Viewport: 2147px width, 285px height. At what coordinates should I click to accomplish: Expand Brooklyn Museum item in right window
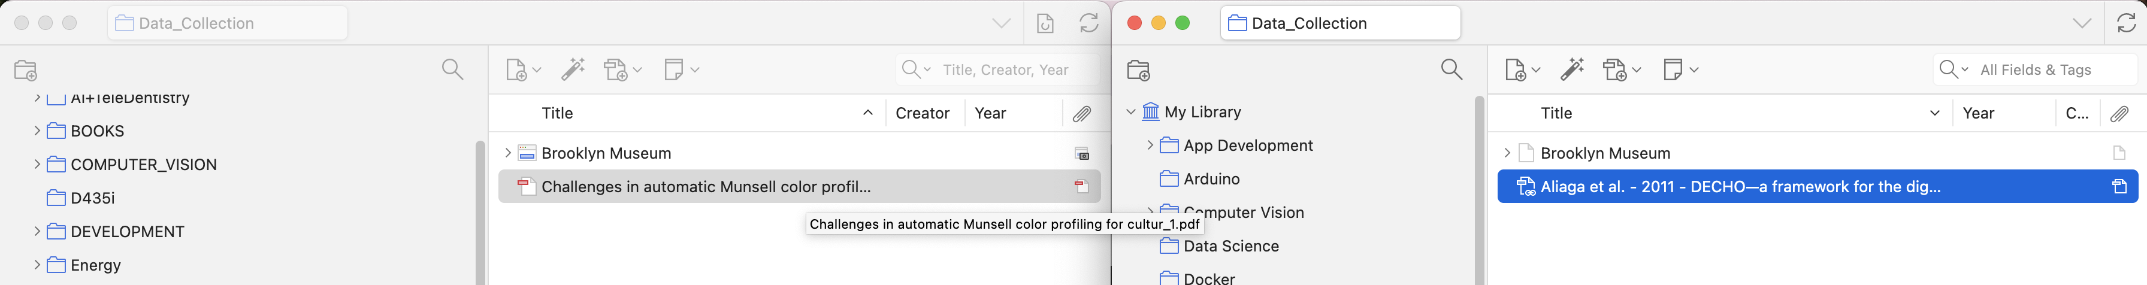point(1507,153)
